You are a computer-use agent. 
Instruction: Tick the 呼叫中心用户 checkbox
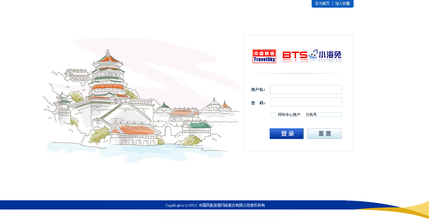(273, 115)
